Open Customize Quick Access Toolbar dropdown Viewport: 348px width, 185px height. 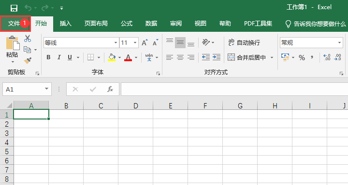tap(61, 8)
